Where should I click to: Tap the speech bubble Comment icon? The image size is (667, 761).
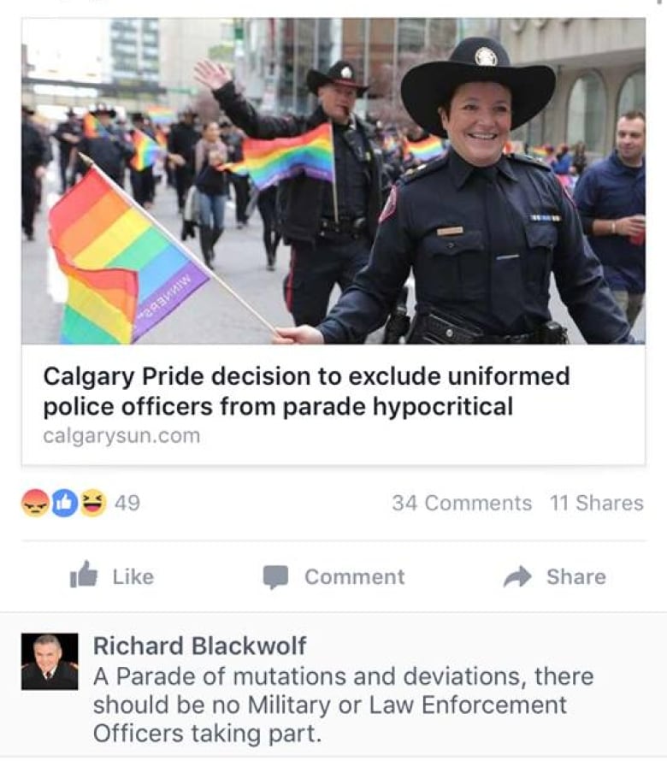click(275, 577)
